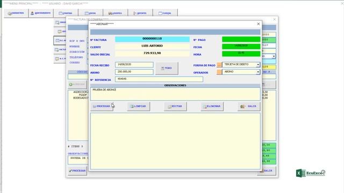Open the Mantenimiento menu tab
Image resolution: width=344 pixels, height=193 pixels.
(x=41, y=13)
